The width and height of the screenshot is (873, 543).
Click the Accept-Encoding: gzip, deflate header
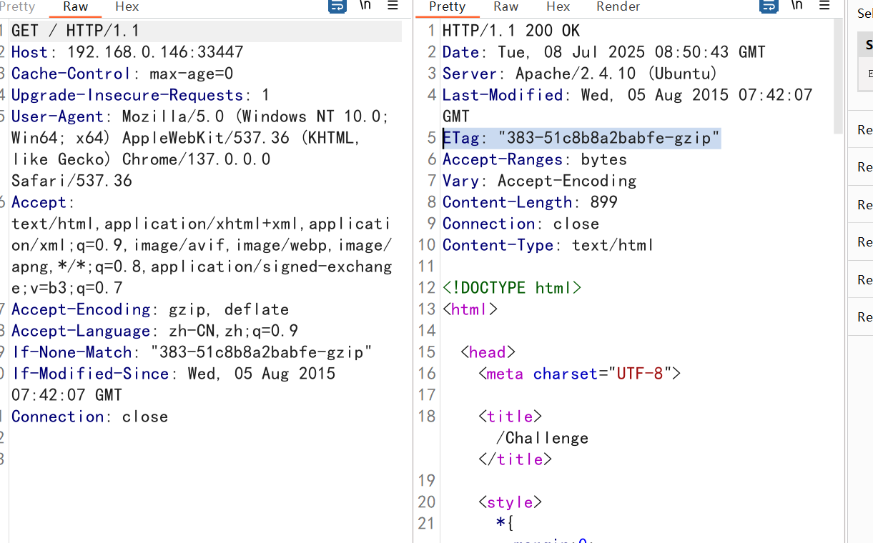150,309
